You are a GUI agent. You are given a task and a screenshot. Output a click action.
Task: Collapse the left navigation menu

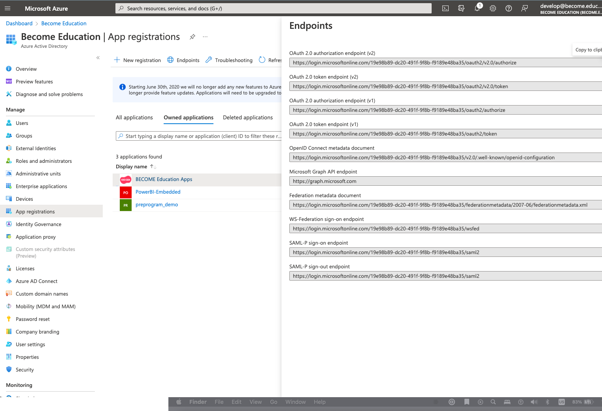[98, 58]
